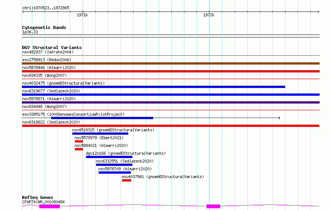This screenshot has height=210, width=330.
Task: Click the 1p36.33 band label
Action: 30,32
